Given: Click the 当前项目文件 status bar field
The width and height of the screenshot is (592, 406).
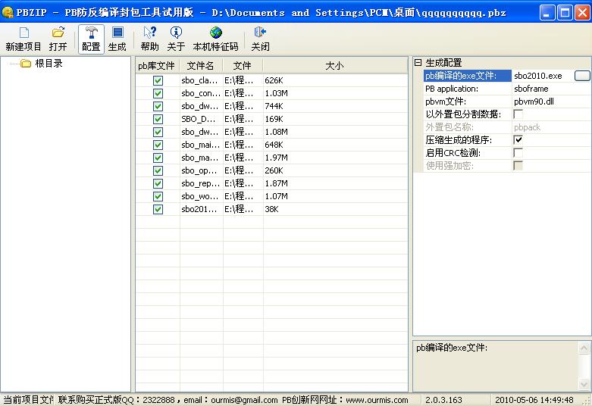Looking at the screenshot, I should tap(28, 400).
